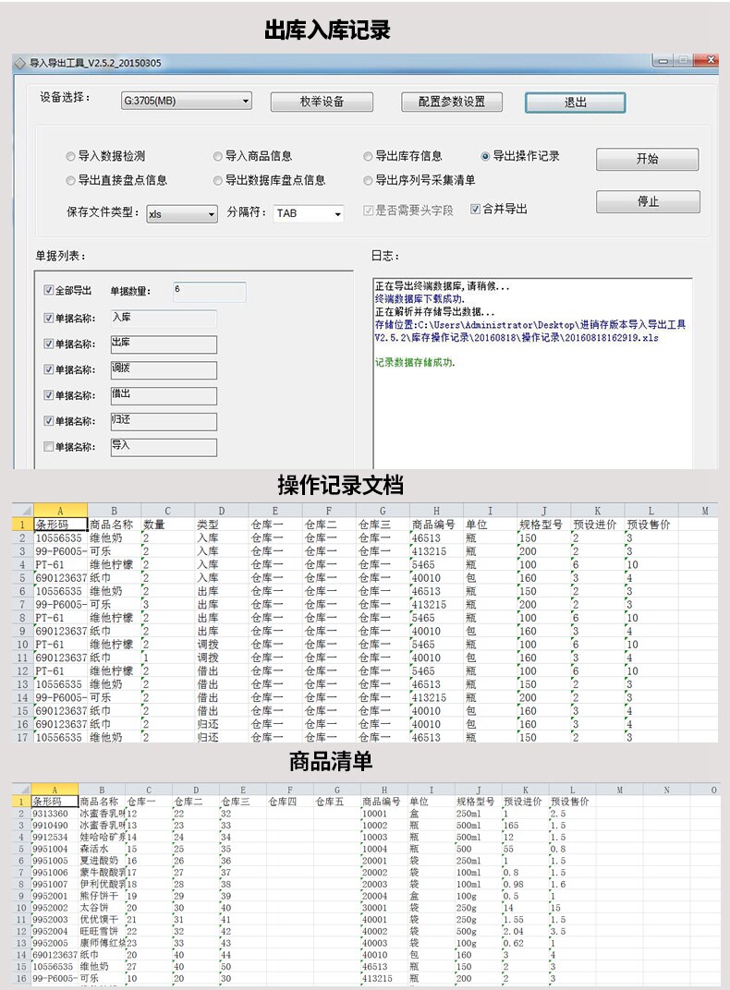The image size is (730, 990).
Task: Select column B header in 商品清单 sheet
Action: tap(102, 790)
